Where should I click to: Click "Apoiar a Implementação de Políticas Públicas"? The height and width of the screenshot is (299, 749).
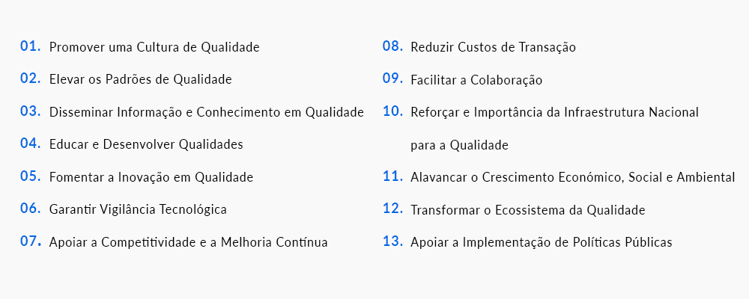pos(541,242)
